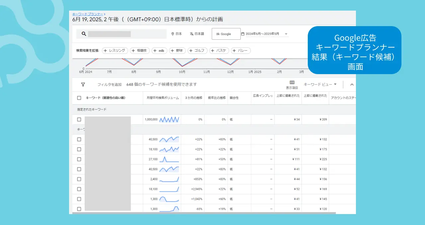Click the ¥34 bid value
Image resolution: width=425 pixels, height=225 pixels.
coord(297,119)
